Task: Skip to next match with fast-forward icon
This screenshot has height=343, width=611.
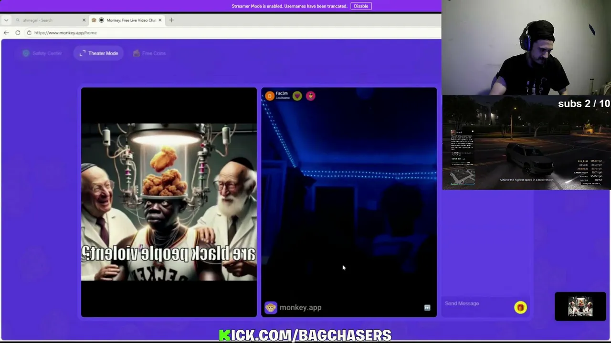Action: (427, 308)
